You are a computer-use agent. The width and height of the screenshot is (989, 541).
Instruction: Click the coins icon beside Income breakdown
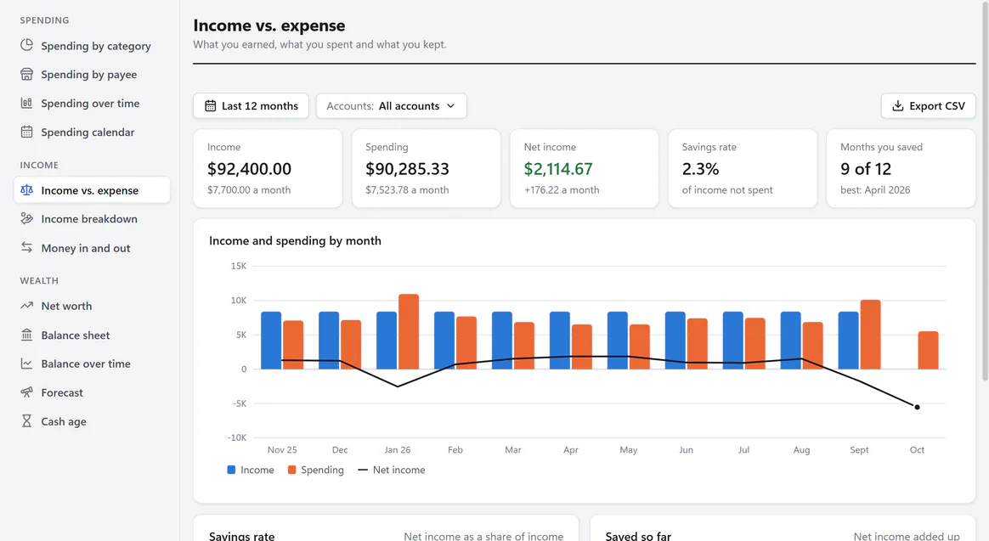click(26, 218)
